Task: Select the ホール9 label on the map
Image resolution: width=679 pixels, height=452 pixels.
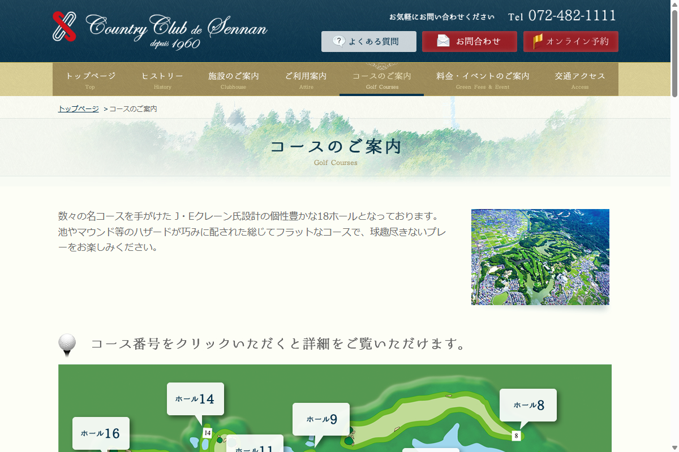Action: point(321,419)
